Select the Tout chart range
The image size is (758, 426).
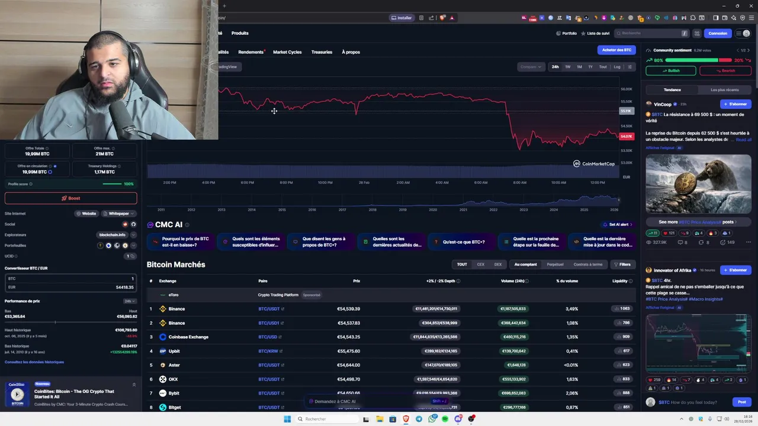tap(603, 67)
